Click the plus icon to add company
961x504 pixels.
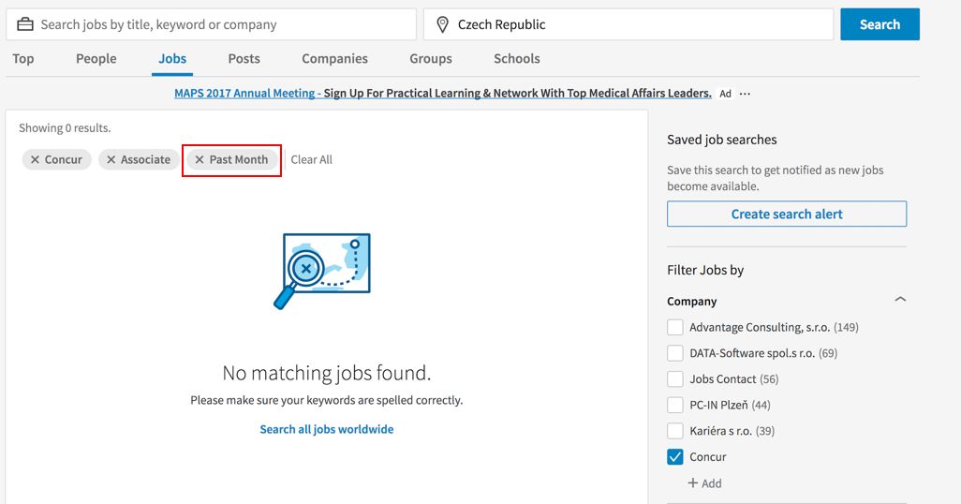pyautogui.click(x=693, y=483)
